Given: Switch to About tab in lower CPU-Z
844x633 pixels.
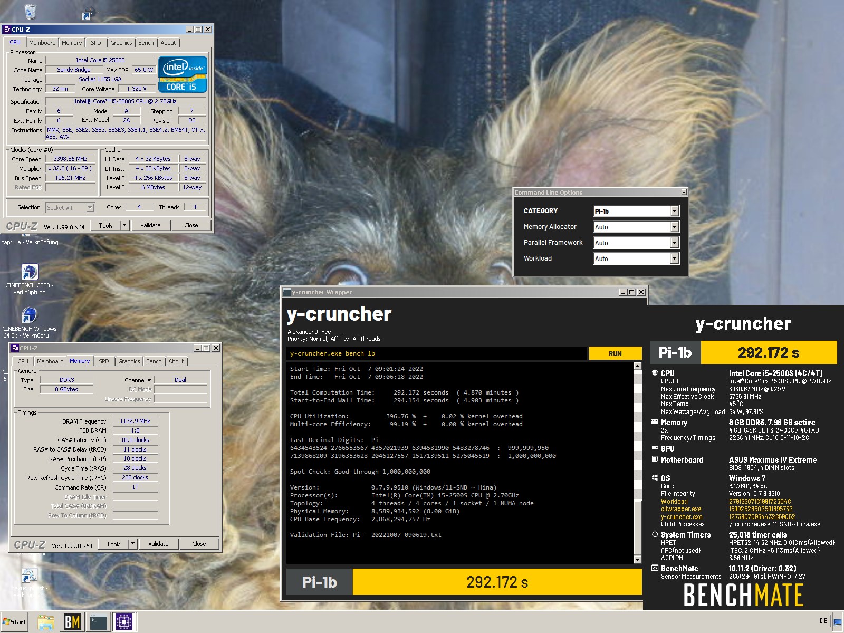Looking at the screenshot, I should tap(176, 361).
